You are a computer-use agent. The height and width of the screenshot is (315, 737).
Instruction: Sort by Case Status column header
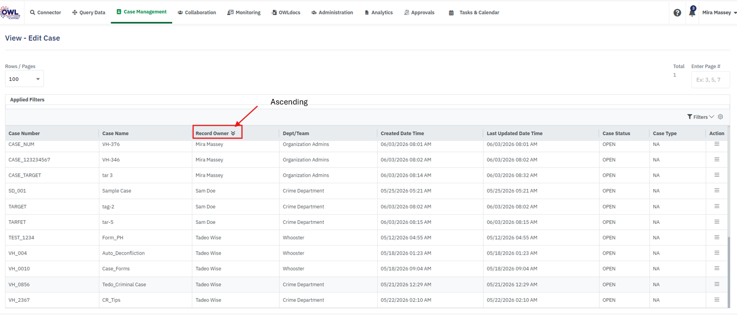[616, 133]
